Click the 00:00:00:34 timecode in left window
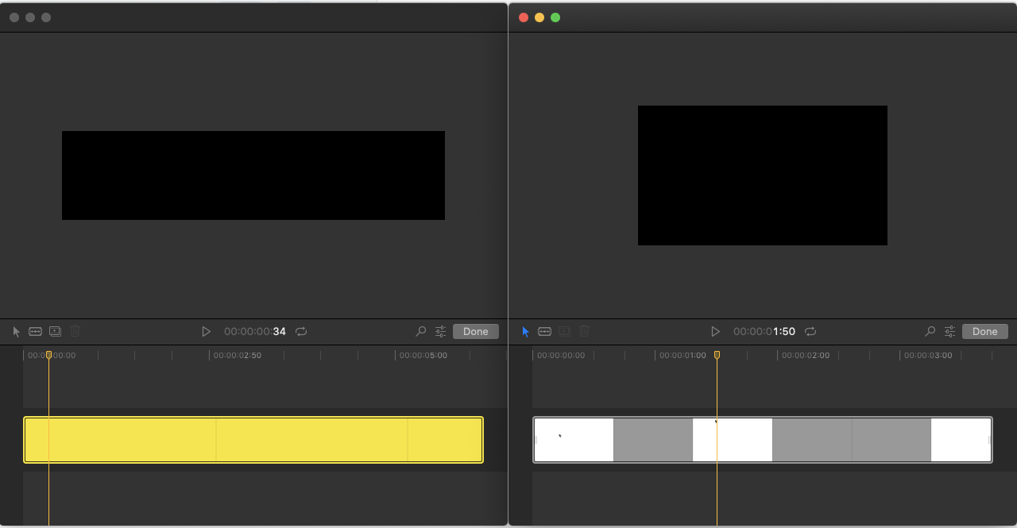1017x528 pixels. [255, 332]
